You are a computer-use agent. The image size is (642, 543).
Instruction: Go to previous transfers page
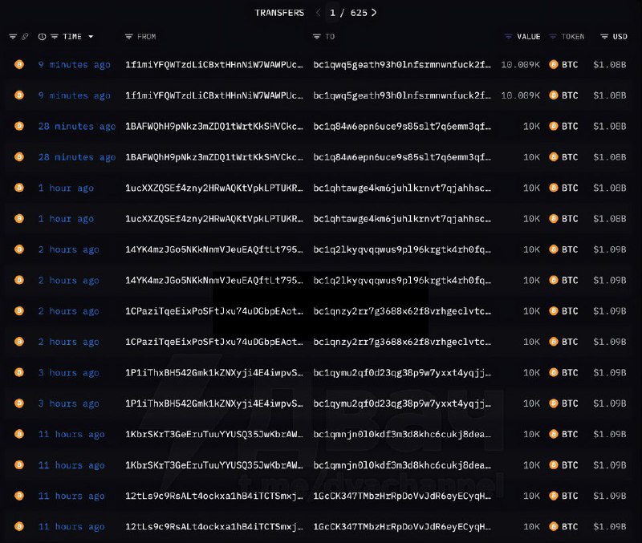pyautogui.click(x=318, y=13)
